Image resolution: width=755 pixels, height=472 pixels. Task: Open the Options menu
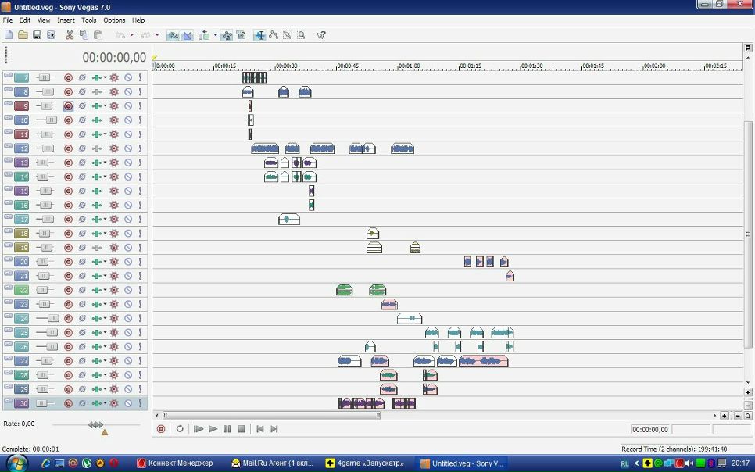coord(114,20)
